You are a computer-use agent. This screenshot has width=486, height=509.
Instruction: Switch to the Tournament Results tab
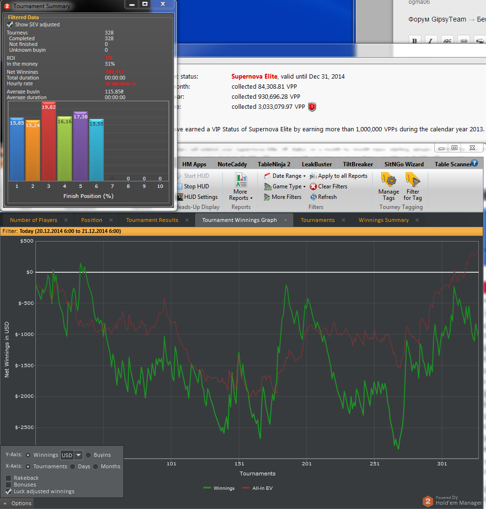152,220
